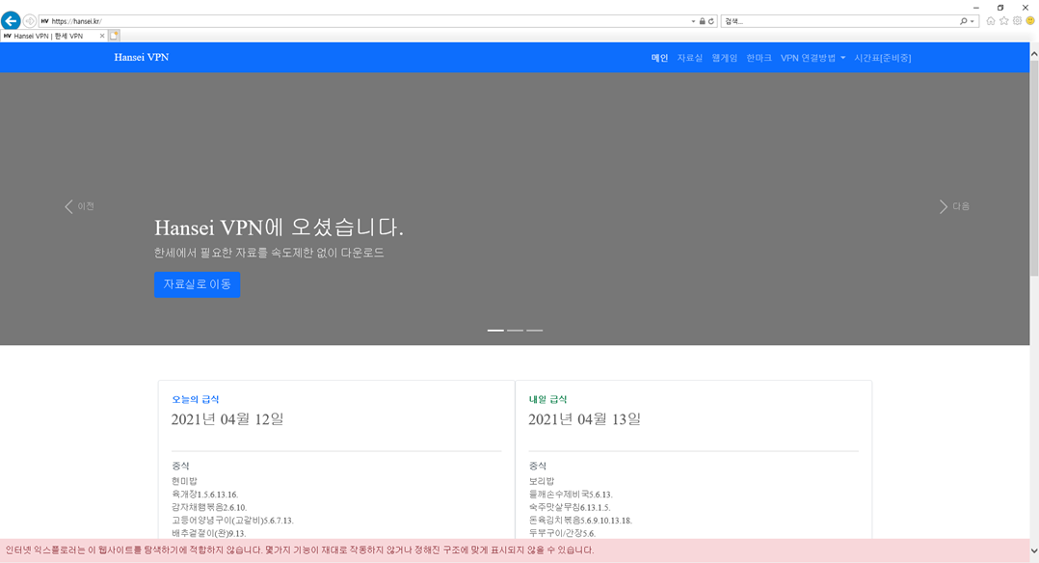Click the 자료실로 이동 button
1039x563 pixels.
[x=197, y=284]
